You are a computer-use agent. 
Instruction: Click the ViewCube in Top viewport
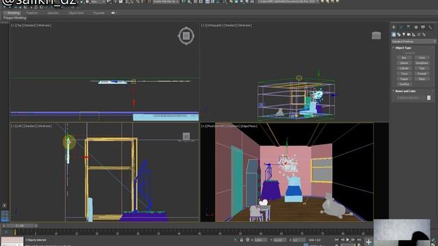point(186,36)
